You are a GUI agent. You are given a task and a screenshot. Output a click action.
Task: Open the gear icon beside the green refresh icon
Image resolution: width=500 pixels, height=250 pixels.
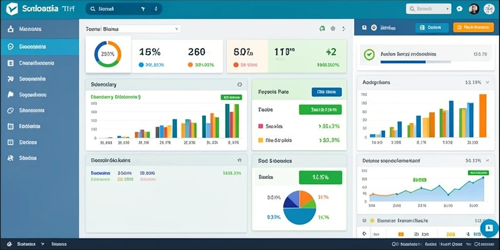coord(333,29)
